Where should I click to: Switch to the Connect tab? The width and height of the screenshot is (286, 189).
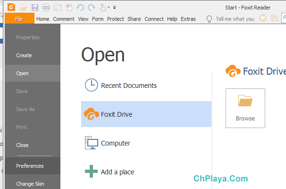point(154,19)
